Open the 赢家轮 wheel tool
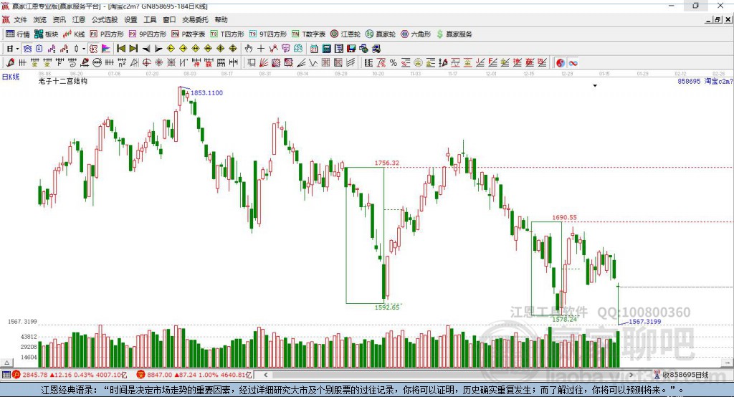Screen dimensions: 734x397 (381, 34)
